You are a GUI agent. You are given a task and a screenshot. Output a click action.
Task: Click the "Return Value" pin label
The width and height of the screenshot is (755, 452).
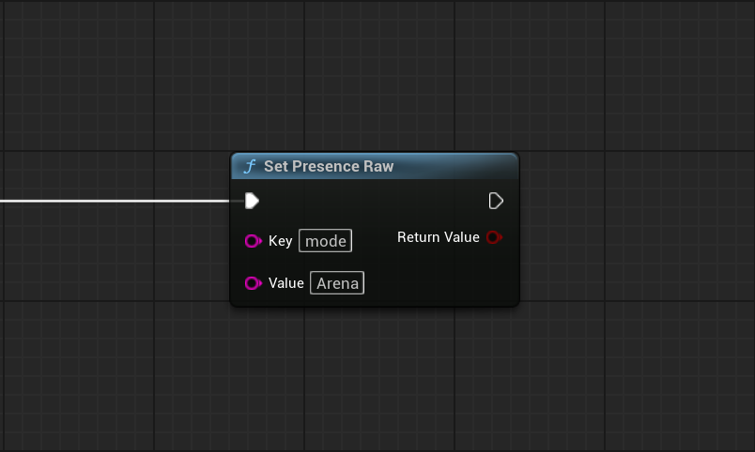438,237
